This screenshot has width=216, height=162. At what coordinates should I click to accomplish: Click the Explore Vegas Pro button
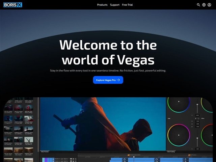pos(108,80)
